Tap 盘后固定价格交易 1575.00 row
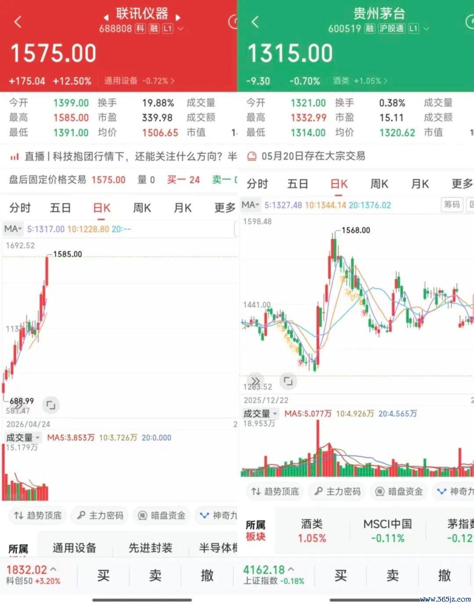Viewport: 474px width, 606px height. (x=118, y=180)
